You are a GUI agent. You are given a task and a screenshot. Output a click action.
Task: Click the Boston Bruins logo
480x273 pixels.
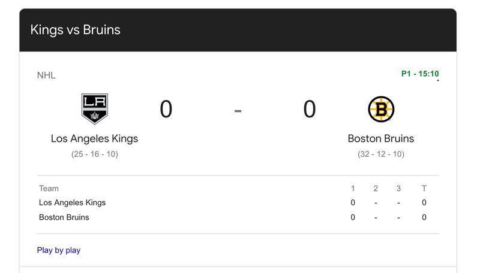click(381, 109)
